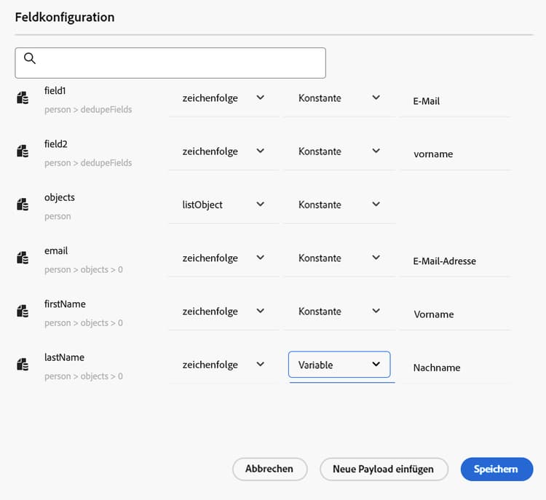Viewport: 546px width, 500px height.
Task: Click the lastName row data icon
Action: point(23,364)
